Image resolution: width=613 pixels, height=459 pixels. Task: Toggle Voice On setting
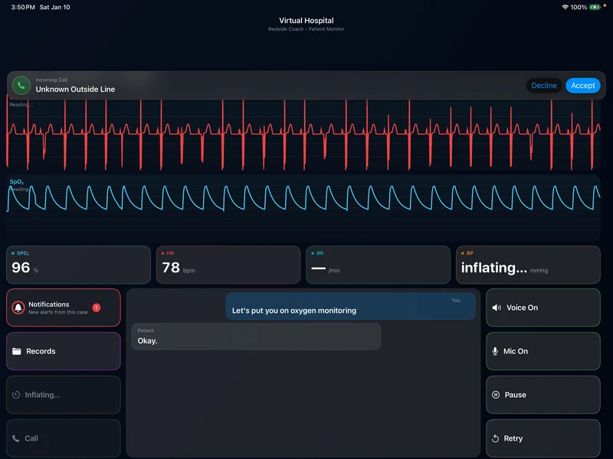click(x=543, y=308)
